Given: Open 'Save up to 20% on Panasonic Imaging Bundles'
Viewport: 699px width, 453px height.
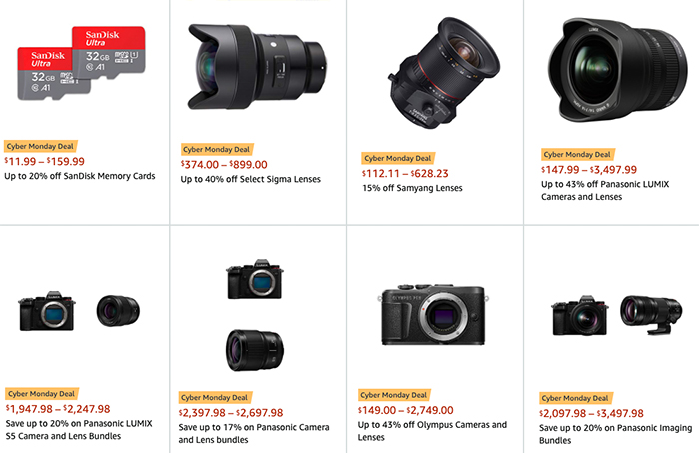Looking at the screenshot, I should click(616, 434).
